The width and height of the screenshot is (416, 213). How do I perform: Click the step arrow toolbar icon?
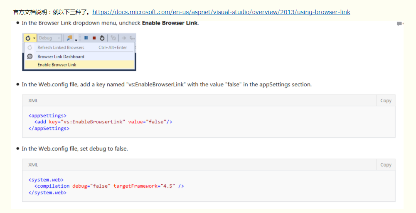[124, 38]
